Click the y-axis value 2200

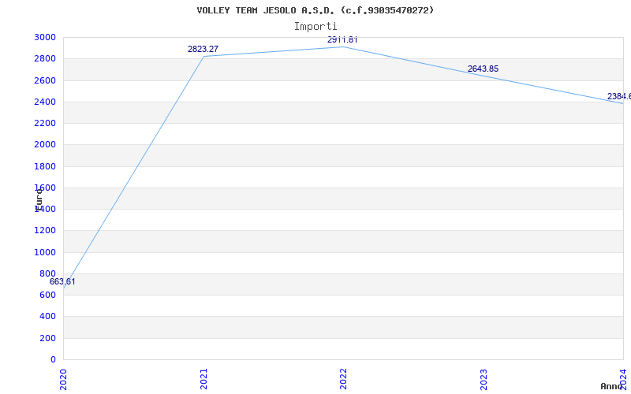(45, 123)
